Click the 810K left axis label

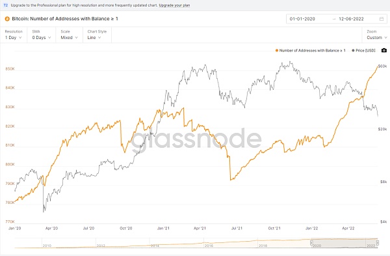(10, 145)
